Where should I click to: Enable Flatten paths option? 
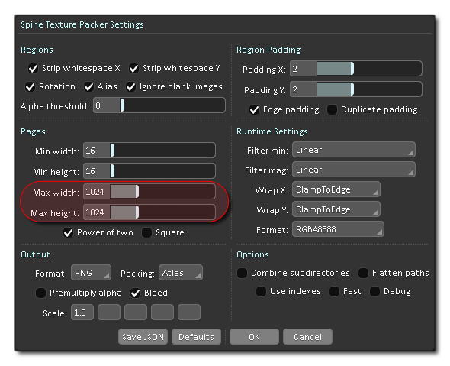click(363, 273)
